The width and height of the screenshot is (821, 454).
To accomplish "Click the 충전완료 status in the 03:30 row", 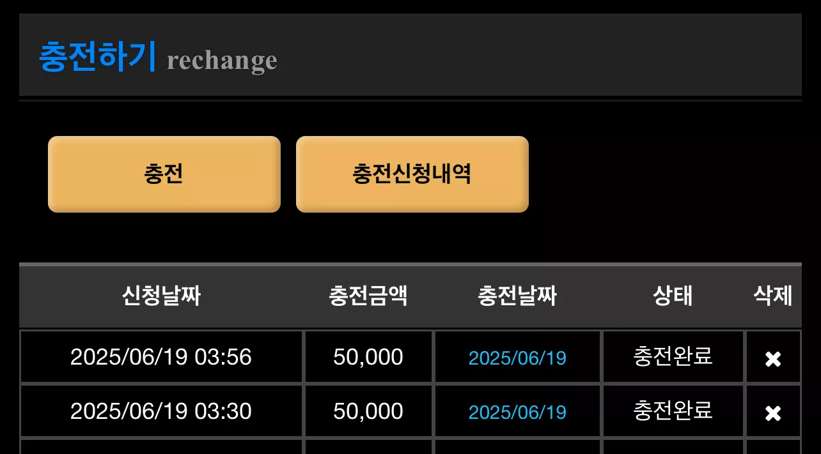I will click(x=673, y=410).
